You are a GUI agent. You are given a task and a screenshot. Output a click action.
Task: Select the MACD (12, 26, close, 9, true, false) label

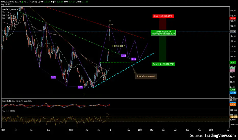(x=18, y=101)
